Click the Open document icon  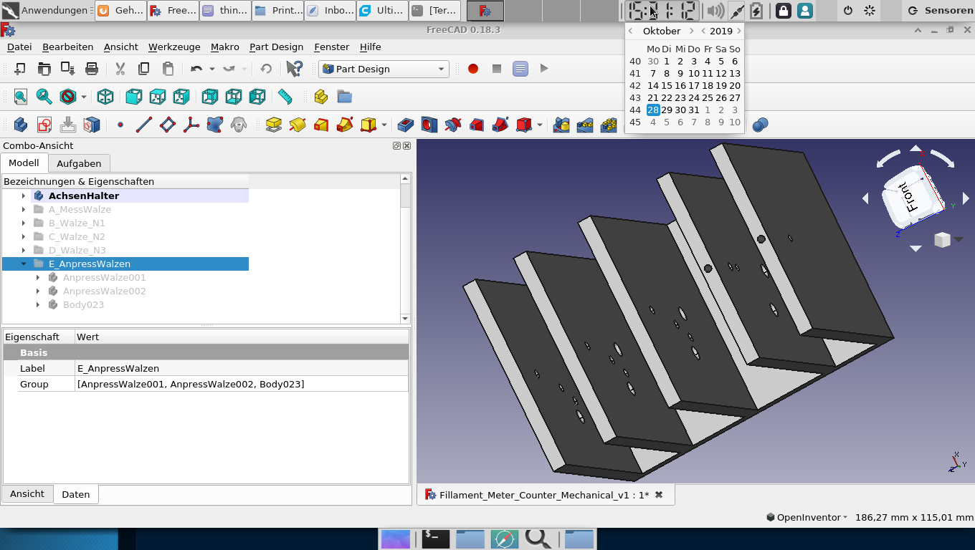click(44, 69)
